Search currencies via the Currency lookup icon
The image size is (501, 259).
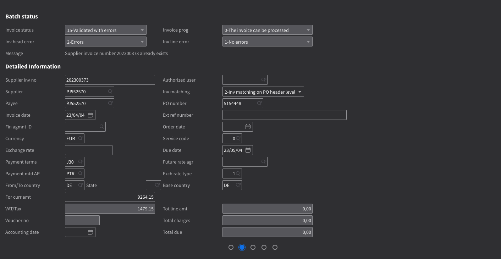81,138
